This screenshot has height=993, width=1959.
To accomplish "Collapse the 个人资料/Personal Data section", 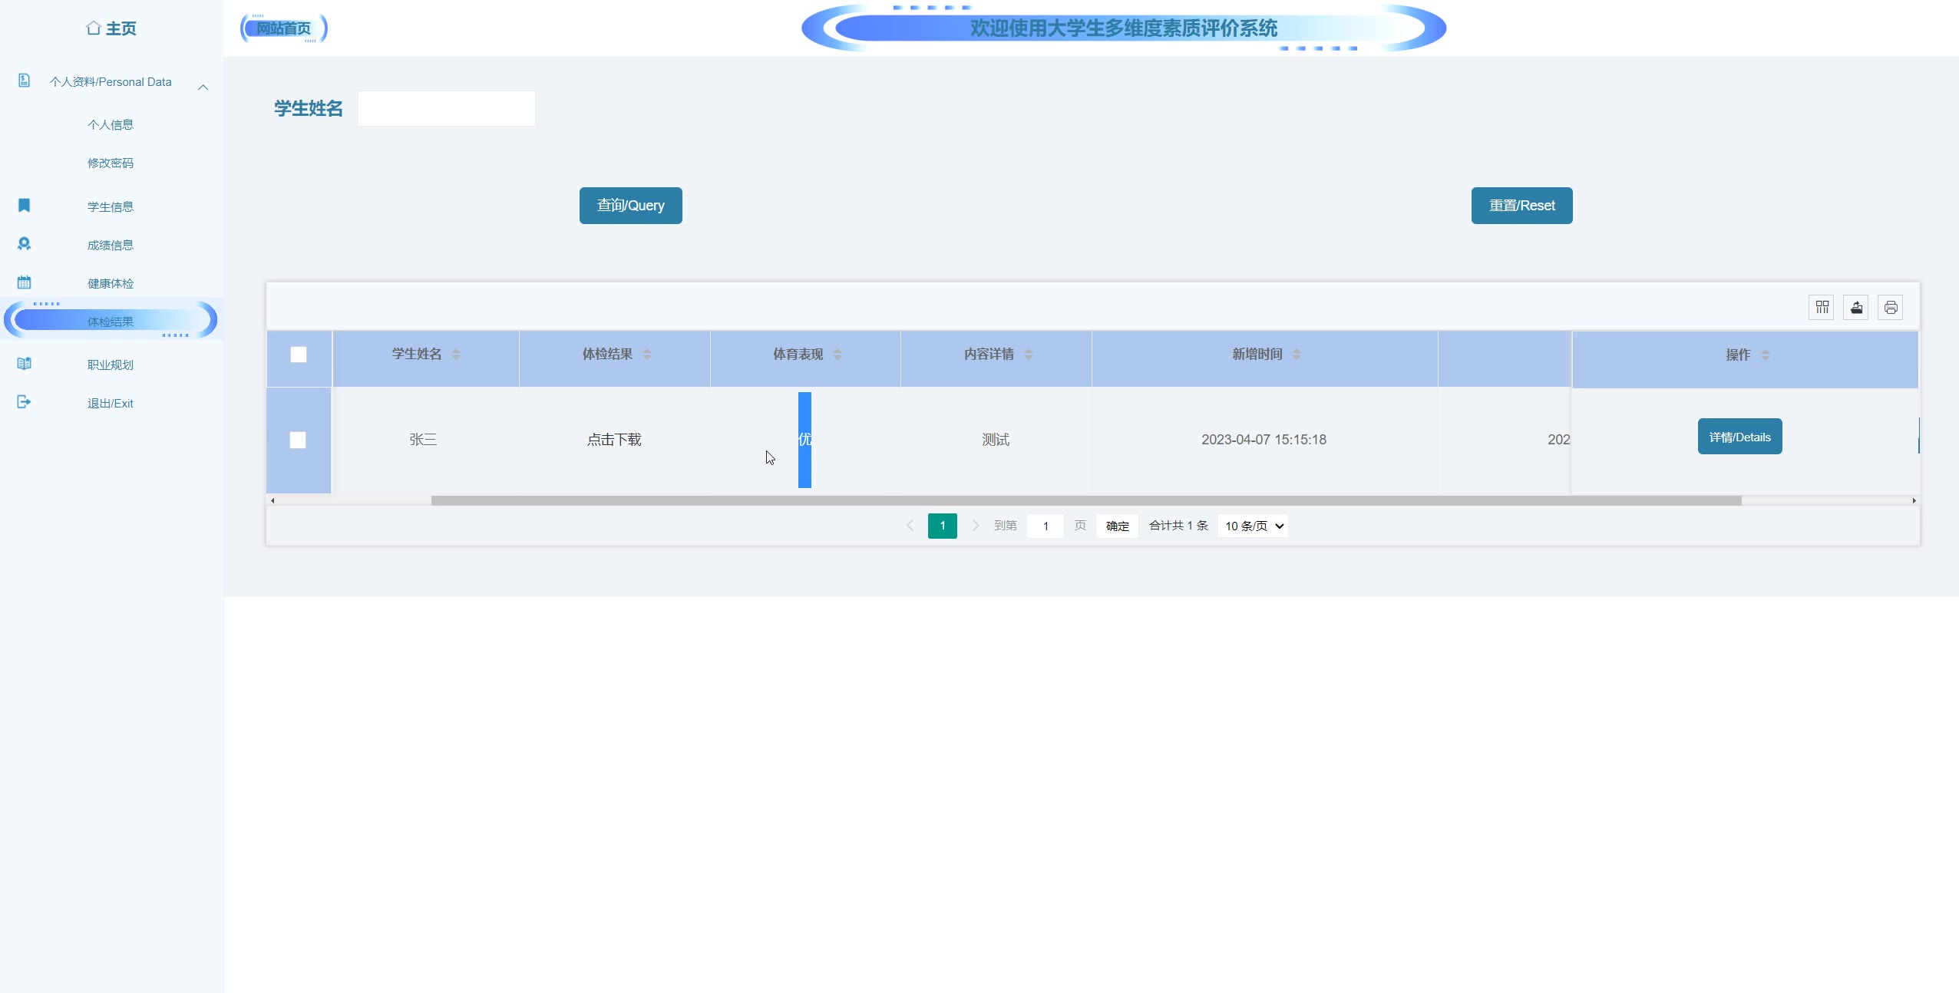I will click(203, 87).
